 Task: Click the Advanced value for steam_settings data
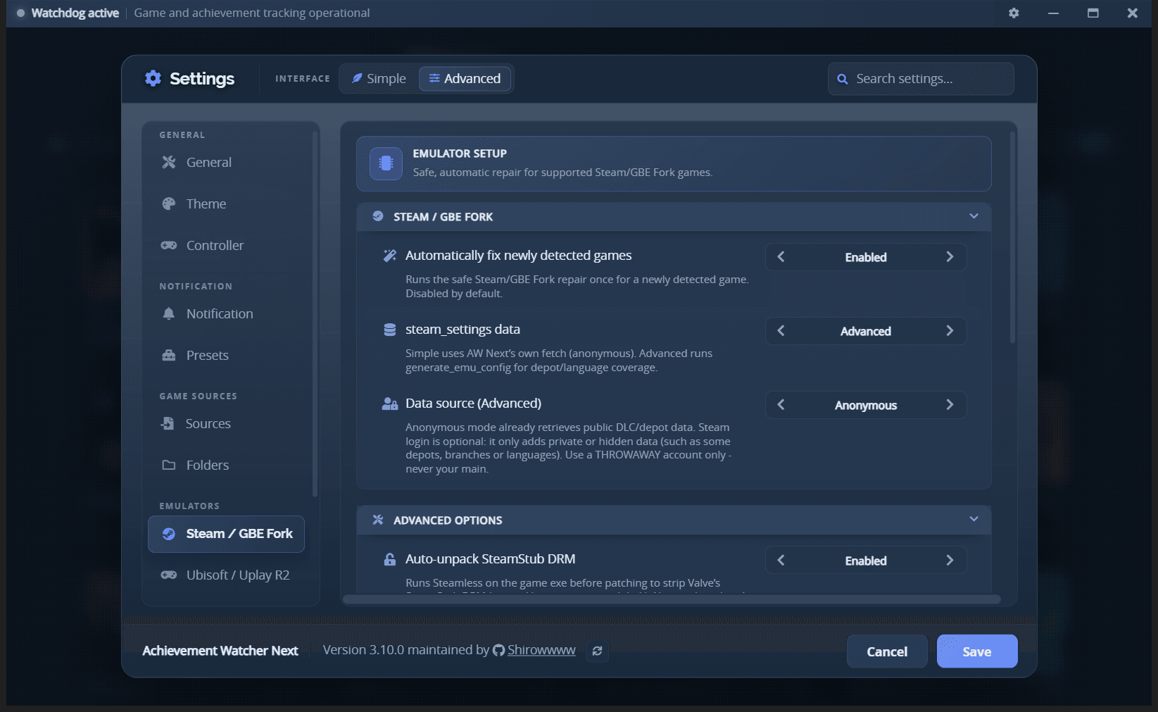pyautogui.click(x=866, y=332)
